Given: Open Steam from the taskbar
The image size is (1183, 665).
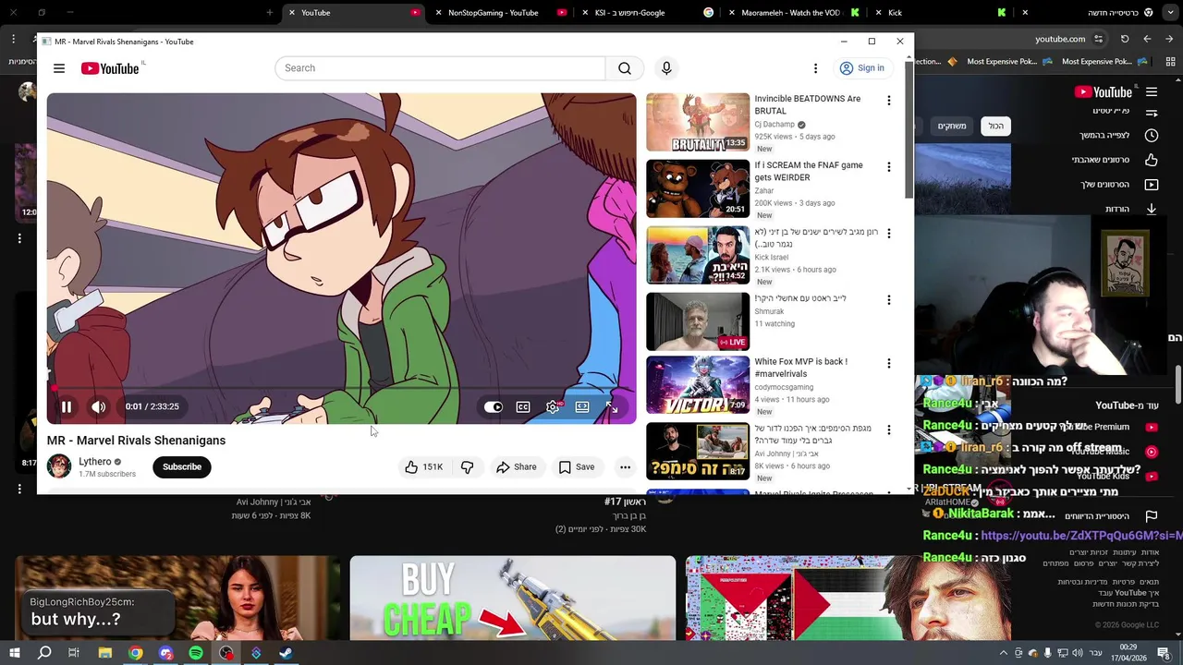Looking at the screenshot, I should tap(286, 653).
